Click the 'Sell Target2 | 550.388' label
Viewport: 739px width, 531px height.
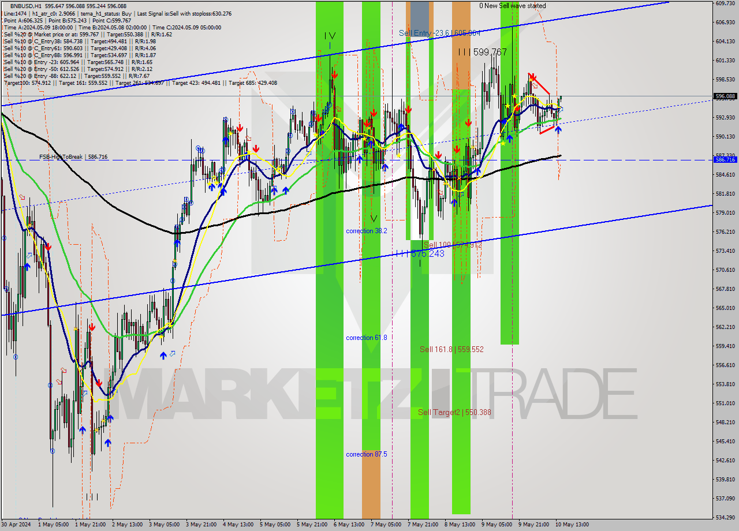point(454,412)
